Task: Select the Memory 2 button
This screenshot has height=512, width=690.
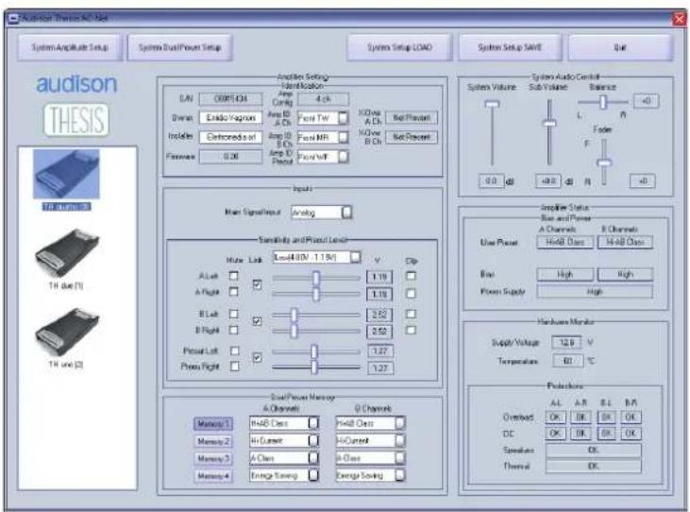Action: pyautogui.click(x=213, y=441)
